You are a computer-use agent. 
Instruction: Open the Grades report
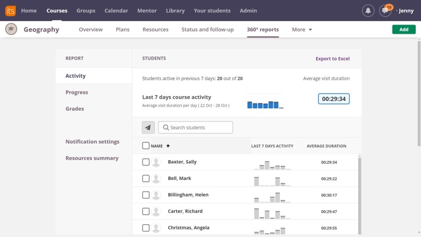pyautogui.click(x=75, y=109)
